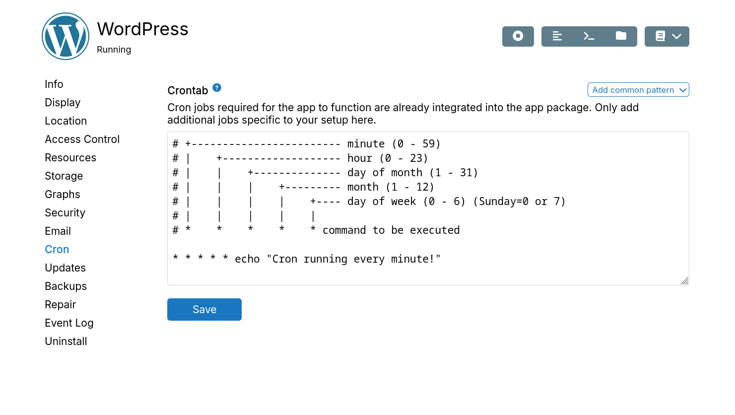Open the app logs viewer
This screenshot has height=415, width=735.
(x=557, y=36)
